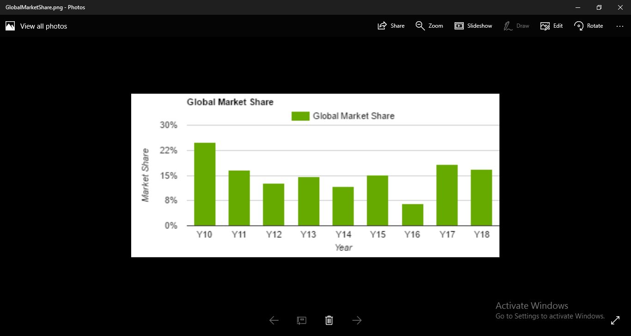The width and height of the screenshot is (631, 336).
Task: Open the Edit tool for the image
Action: (551, 26)
